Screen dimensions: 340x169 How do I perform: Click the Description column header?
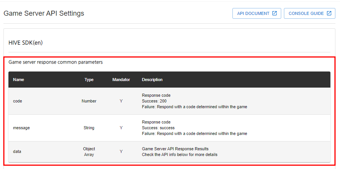pyautogui.click(x=152, y=80)
